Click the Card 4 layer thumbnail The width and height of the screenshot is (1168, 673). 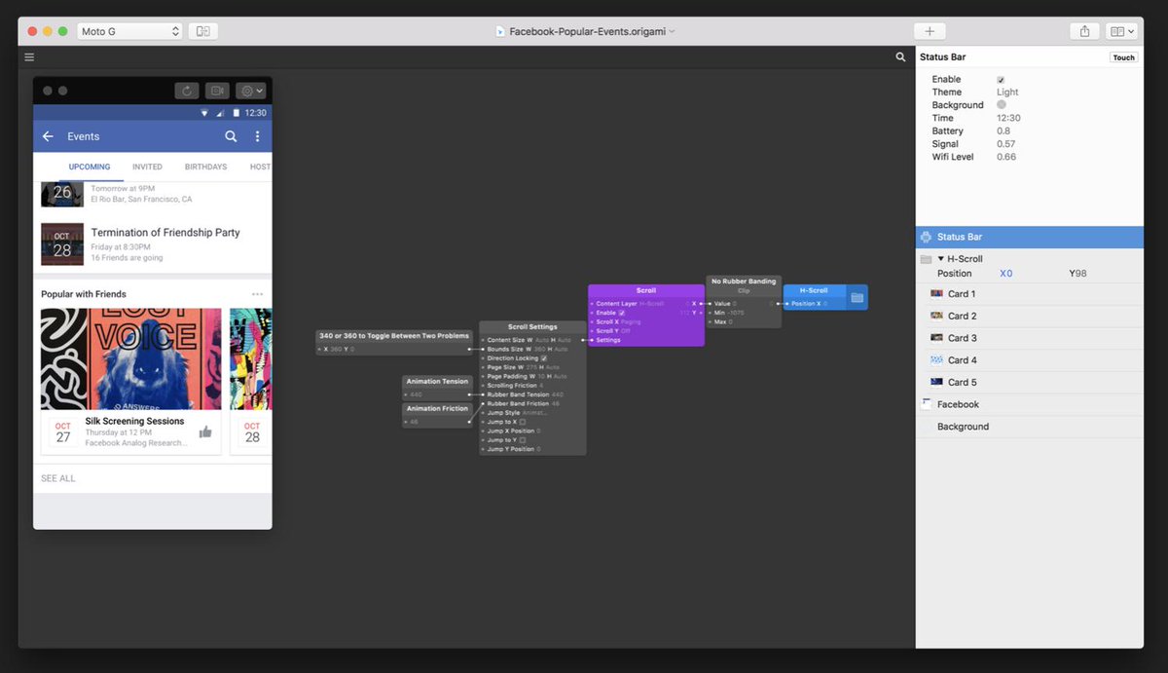(936, 360)
